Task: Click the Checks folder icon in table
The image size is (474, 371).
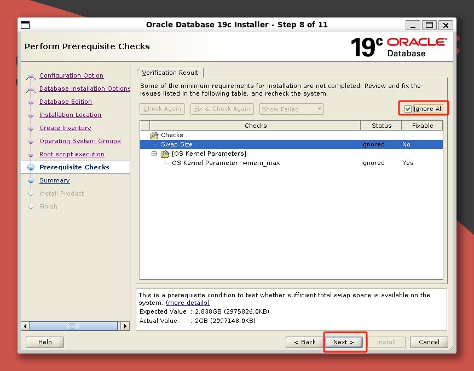Action: 154,135
